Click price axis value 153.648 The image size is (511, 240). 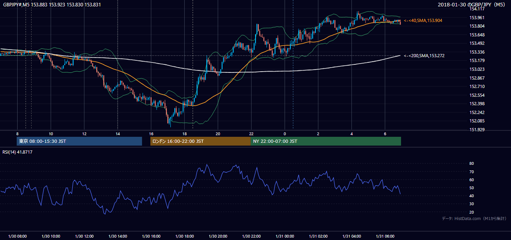click(x=477, y=35)
